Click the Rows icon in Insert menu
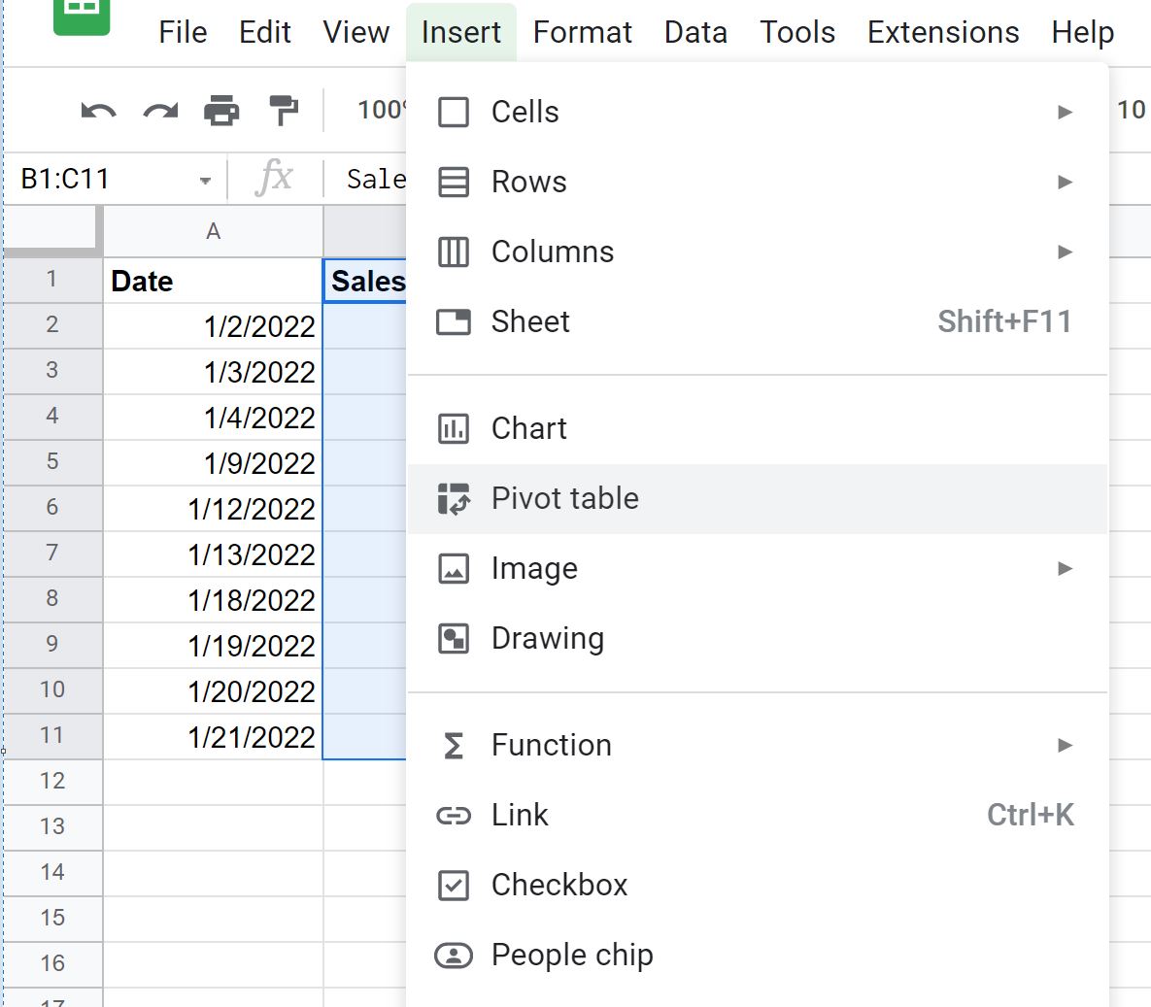 click(x=453, y=182)
